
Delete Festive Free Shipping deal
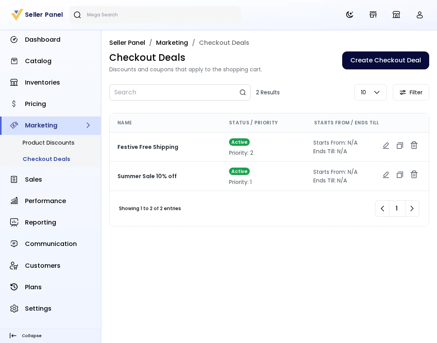[x=414, y=145]
